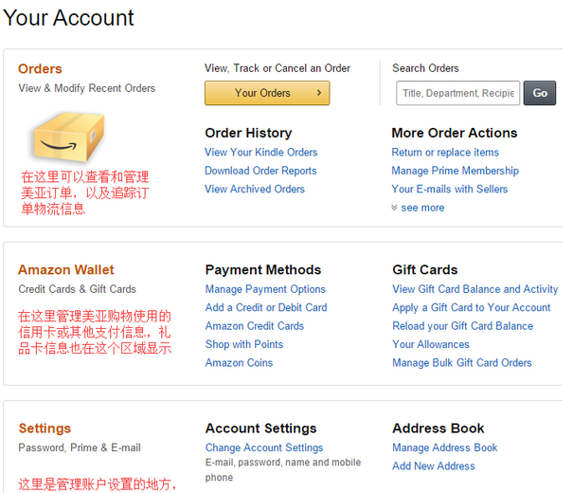Open View Archived Orders link

coord(255,189)
